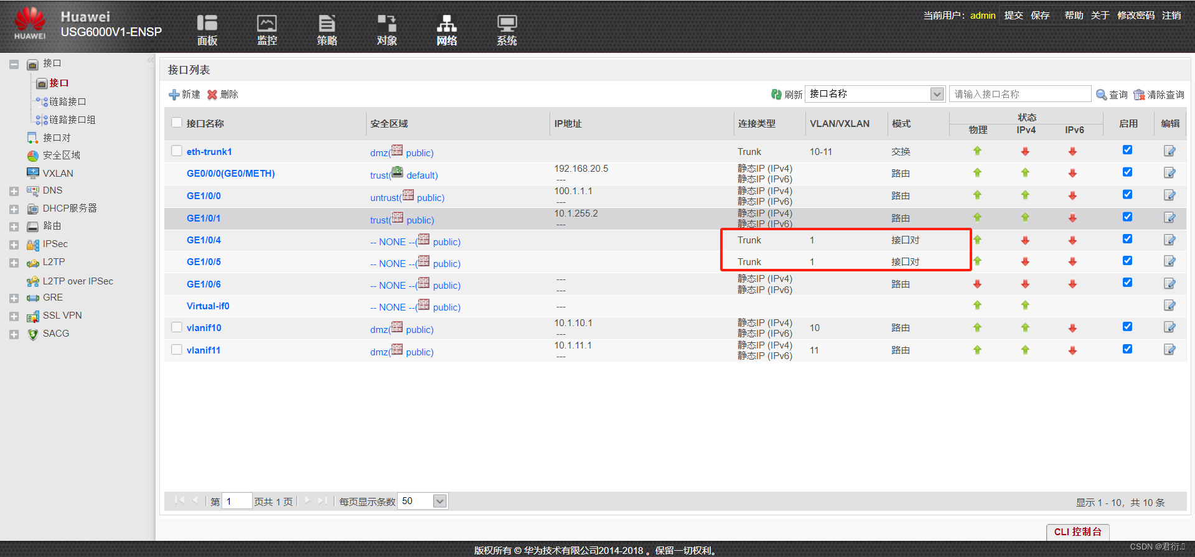Expand the DNS tree node
Viewport: 1195px width, 557px height.
[14, 192]
